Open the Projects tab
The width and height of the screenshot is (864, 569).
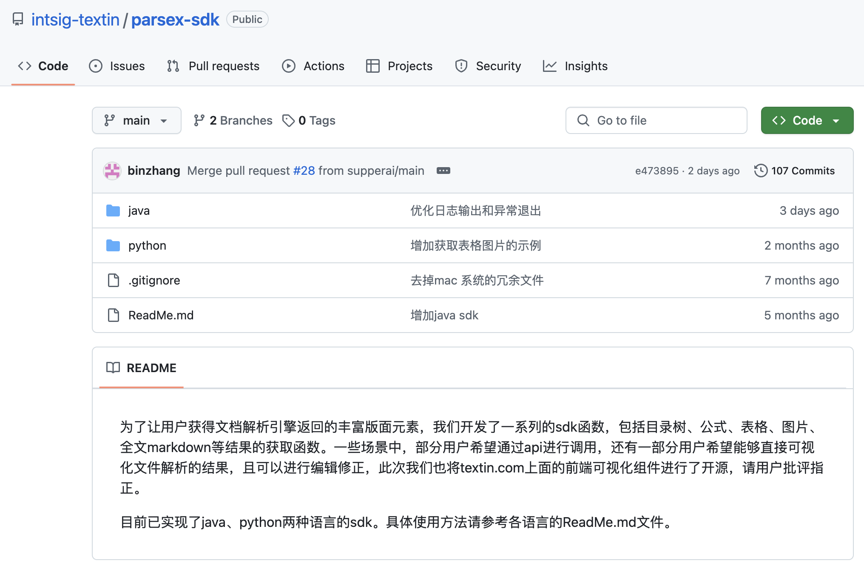(x=399, y=66)
